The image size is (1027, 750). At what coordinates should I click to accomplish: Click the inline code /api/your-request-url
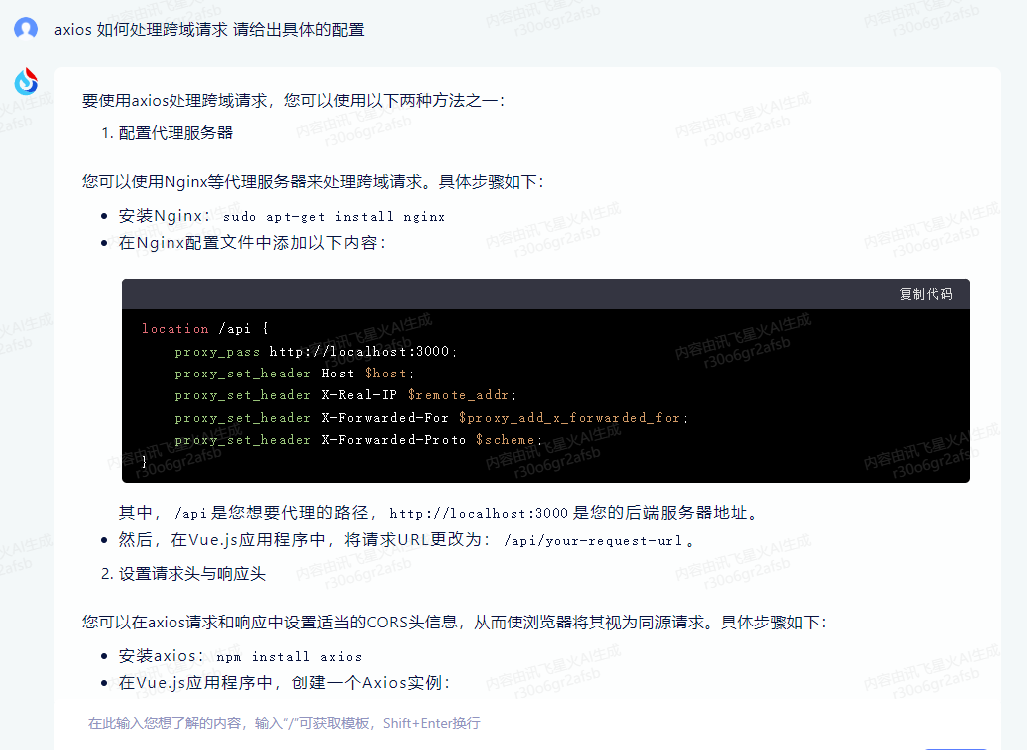[x=592, y=541]
